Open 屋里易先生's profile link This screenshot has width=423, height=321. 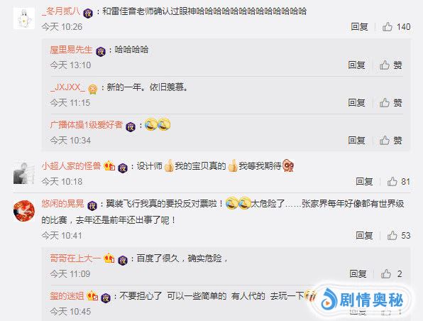71,50
